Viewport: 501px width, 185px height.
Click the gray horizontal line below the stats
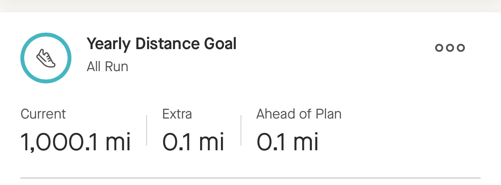pyautogui.click(x=250, y=178)
